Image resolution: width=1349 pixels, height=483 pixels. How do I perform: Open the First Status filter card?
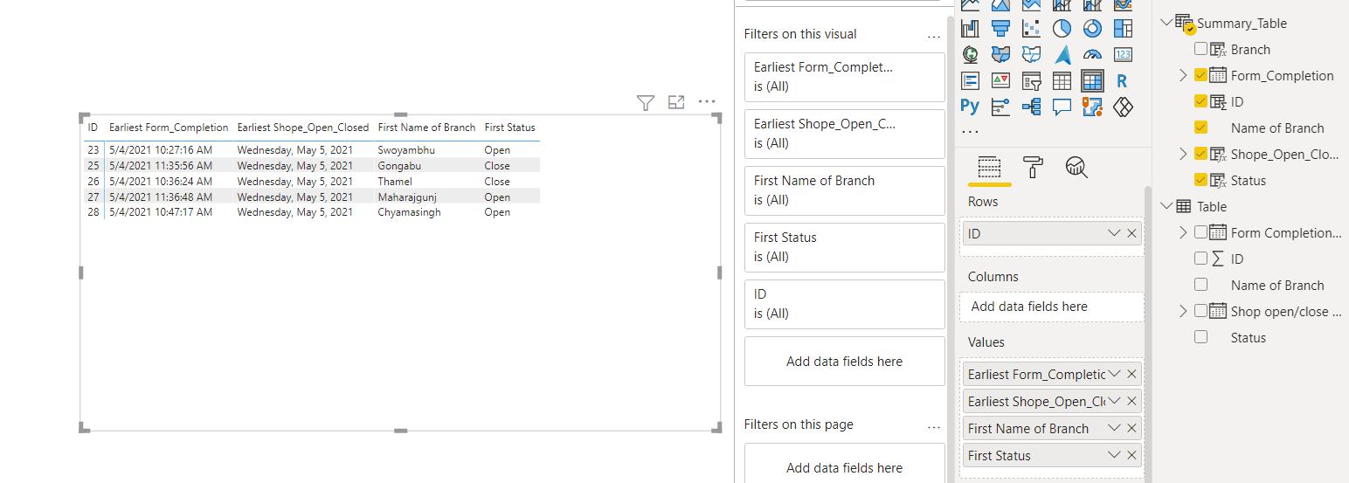[844, 247]
